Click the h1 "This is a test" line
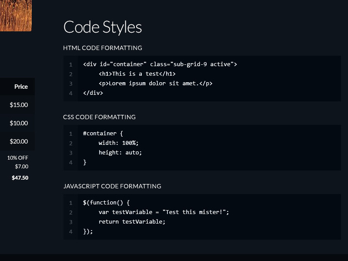This screenshot has width=348, height=261. [x=137, y=74]
